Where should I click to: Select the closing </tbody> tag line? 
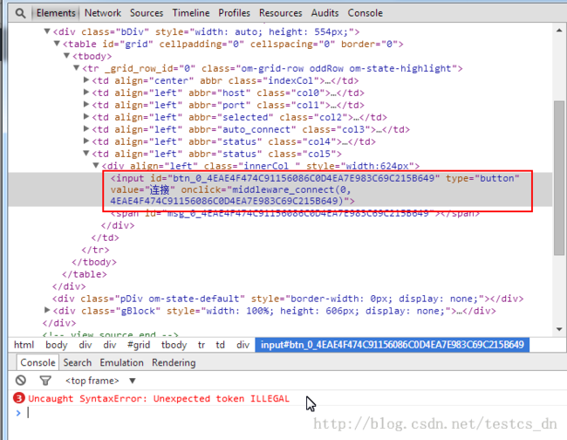(x=94, y=262)
